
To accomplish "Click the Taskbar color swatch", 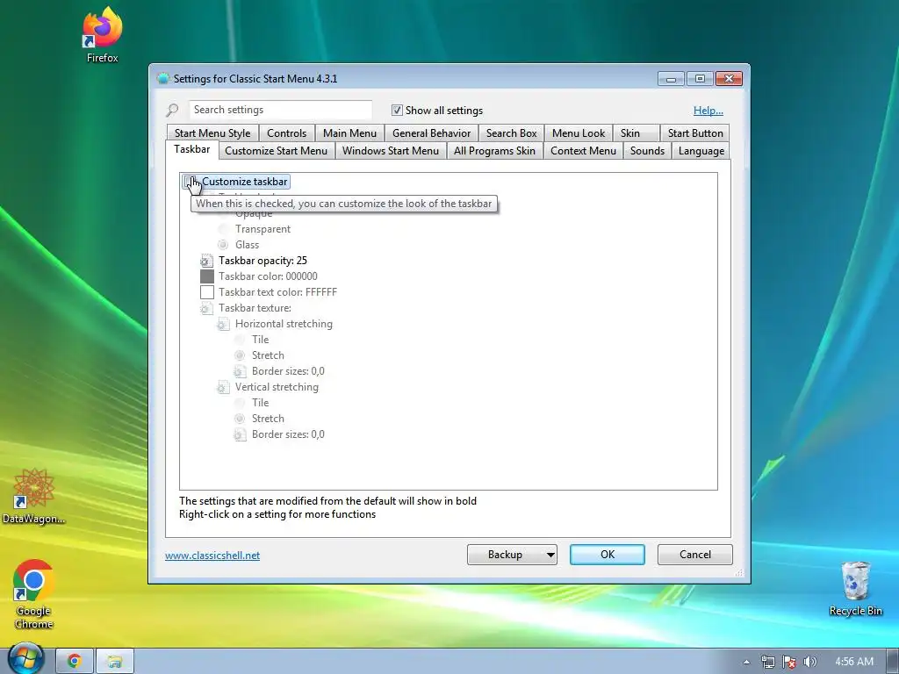I will pyautogui.click(x=207, y=276).
